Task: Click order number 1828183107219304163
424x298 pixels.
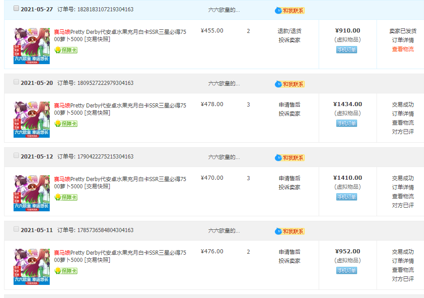Action: 105,9
